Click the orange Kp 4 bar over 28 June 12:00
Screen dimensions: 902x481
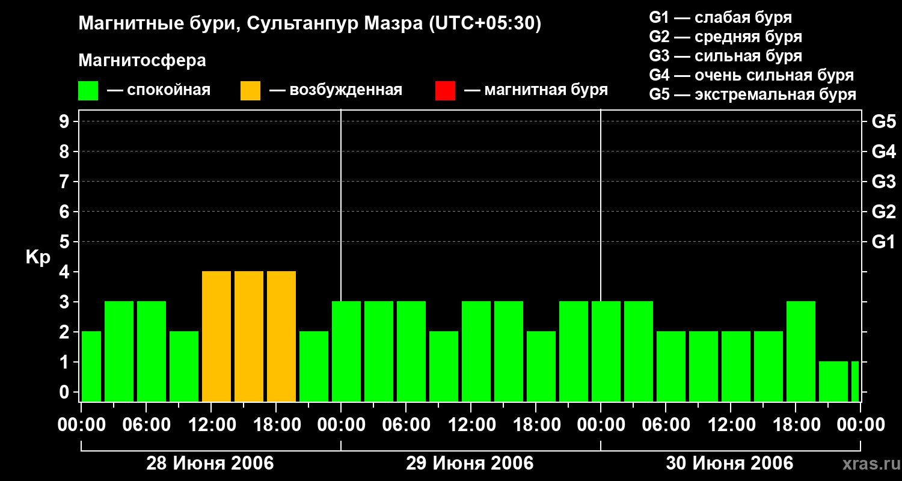coord(216,337)
